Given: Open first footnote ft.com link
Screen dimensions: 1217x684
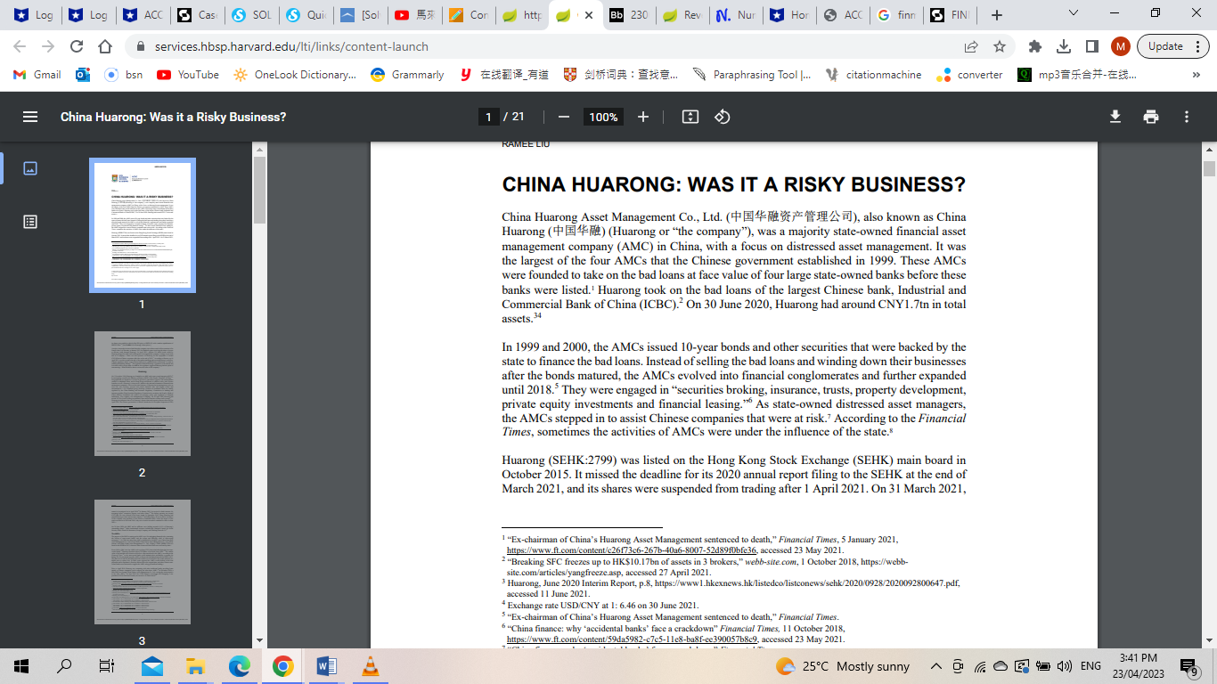Looking at the screenshot, I should pyautogui.click(x=632, y=550).
